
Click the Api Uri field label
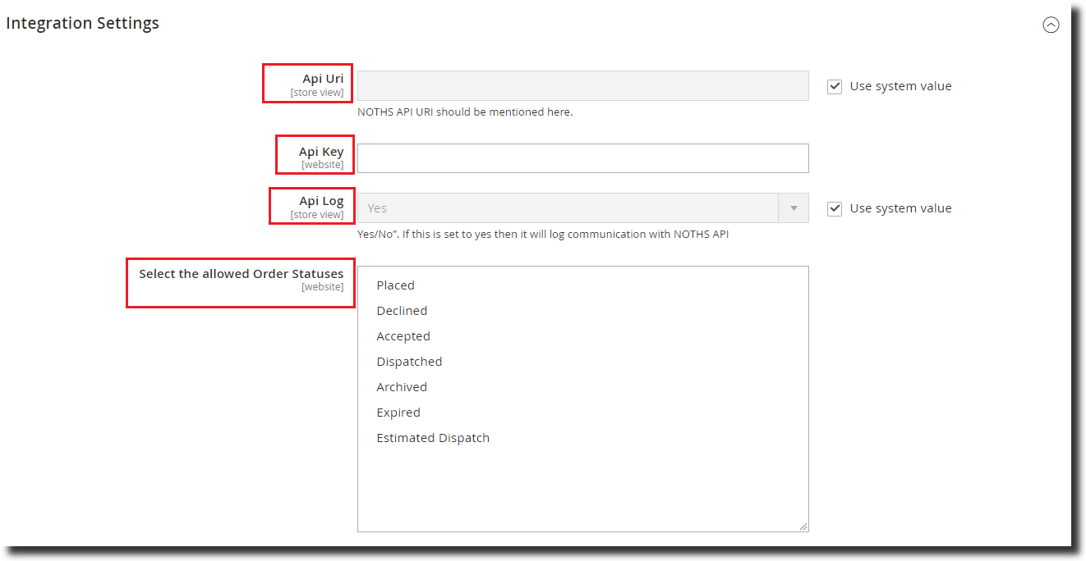[323, 79]
